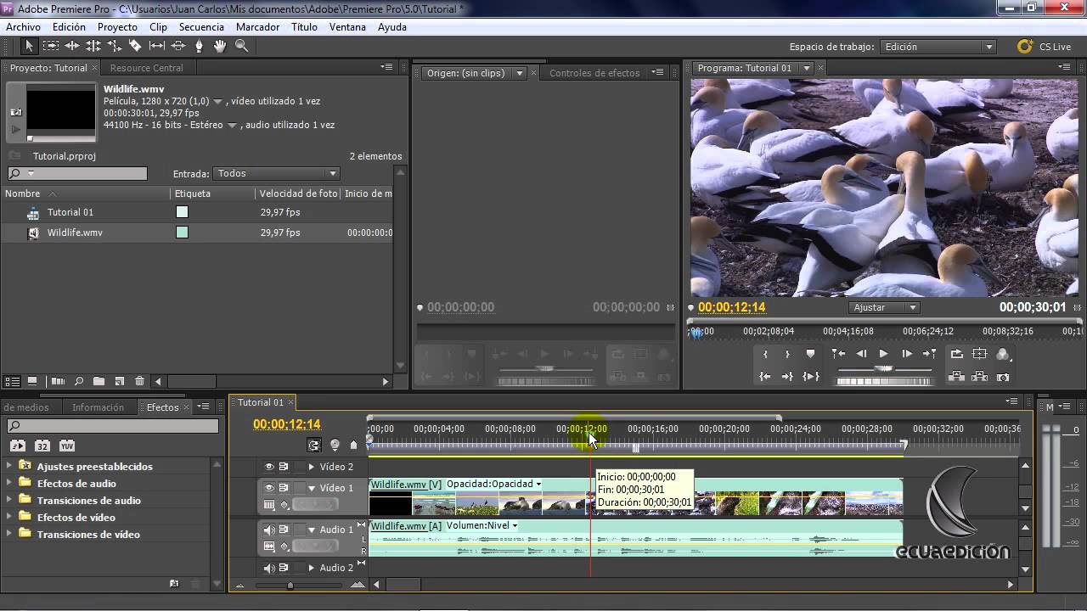
Task: Select the Razor tool in toolbar
Action: point(135,47)
